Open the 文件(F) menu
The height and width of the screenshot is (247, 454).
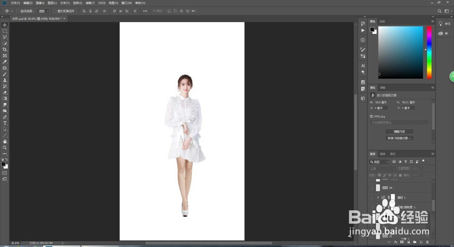pyautogui.click(x=15, y=3)
